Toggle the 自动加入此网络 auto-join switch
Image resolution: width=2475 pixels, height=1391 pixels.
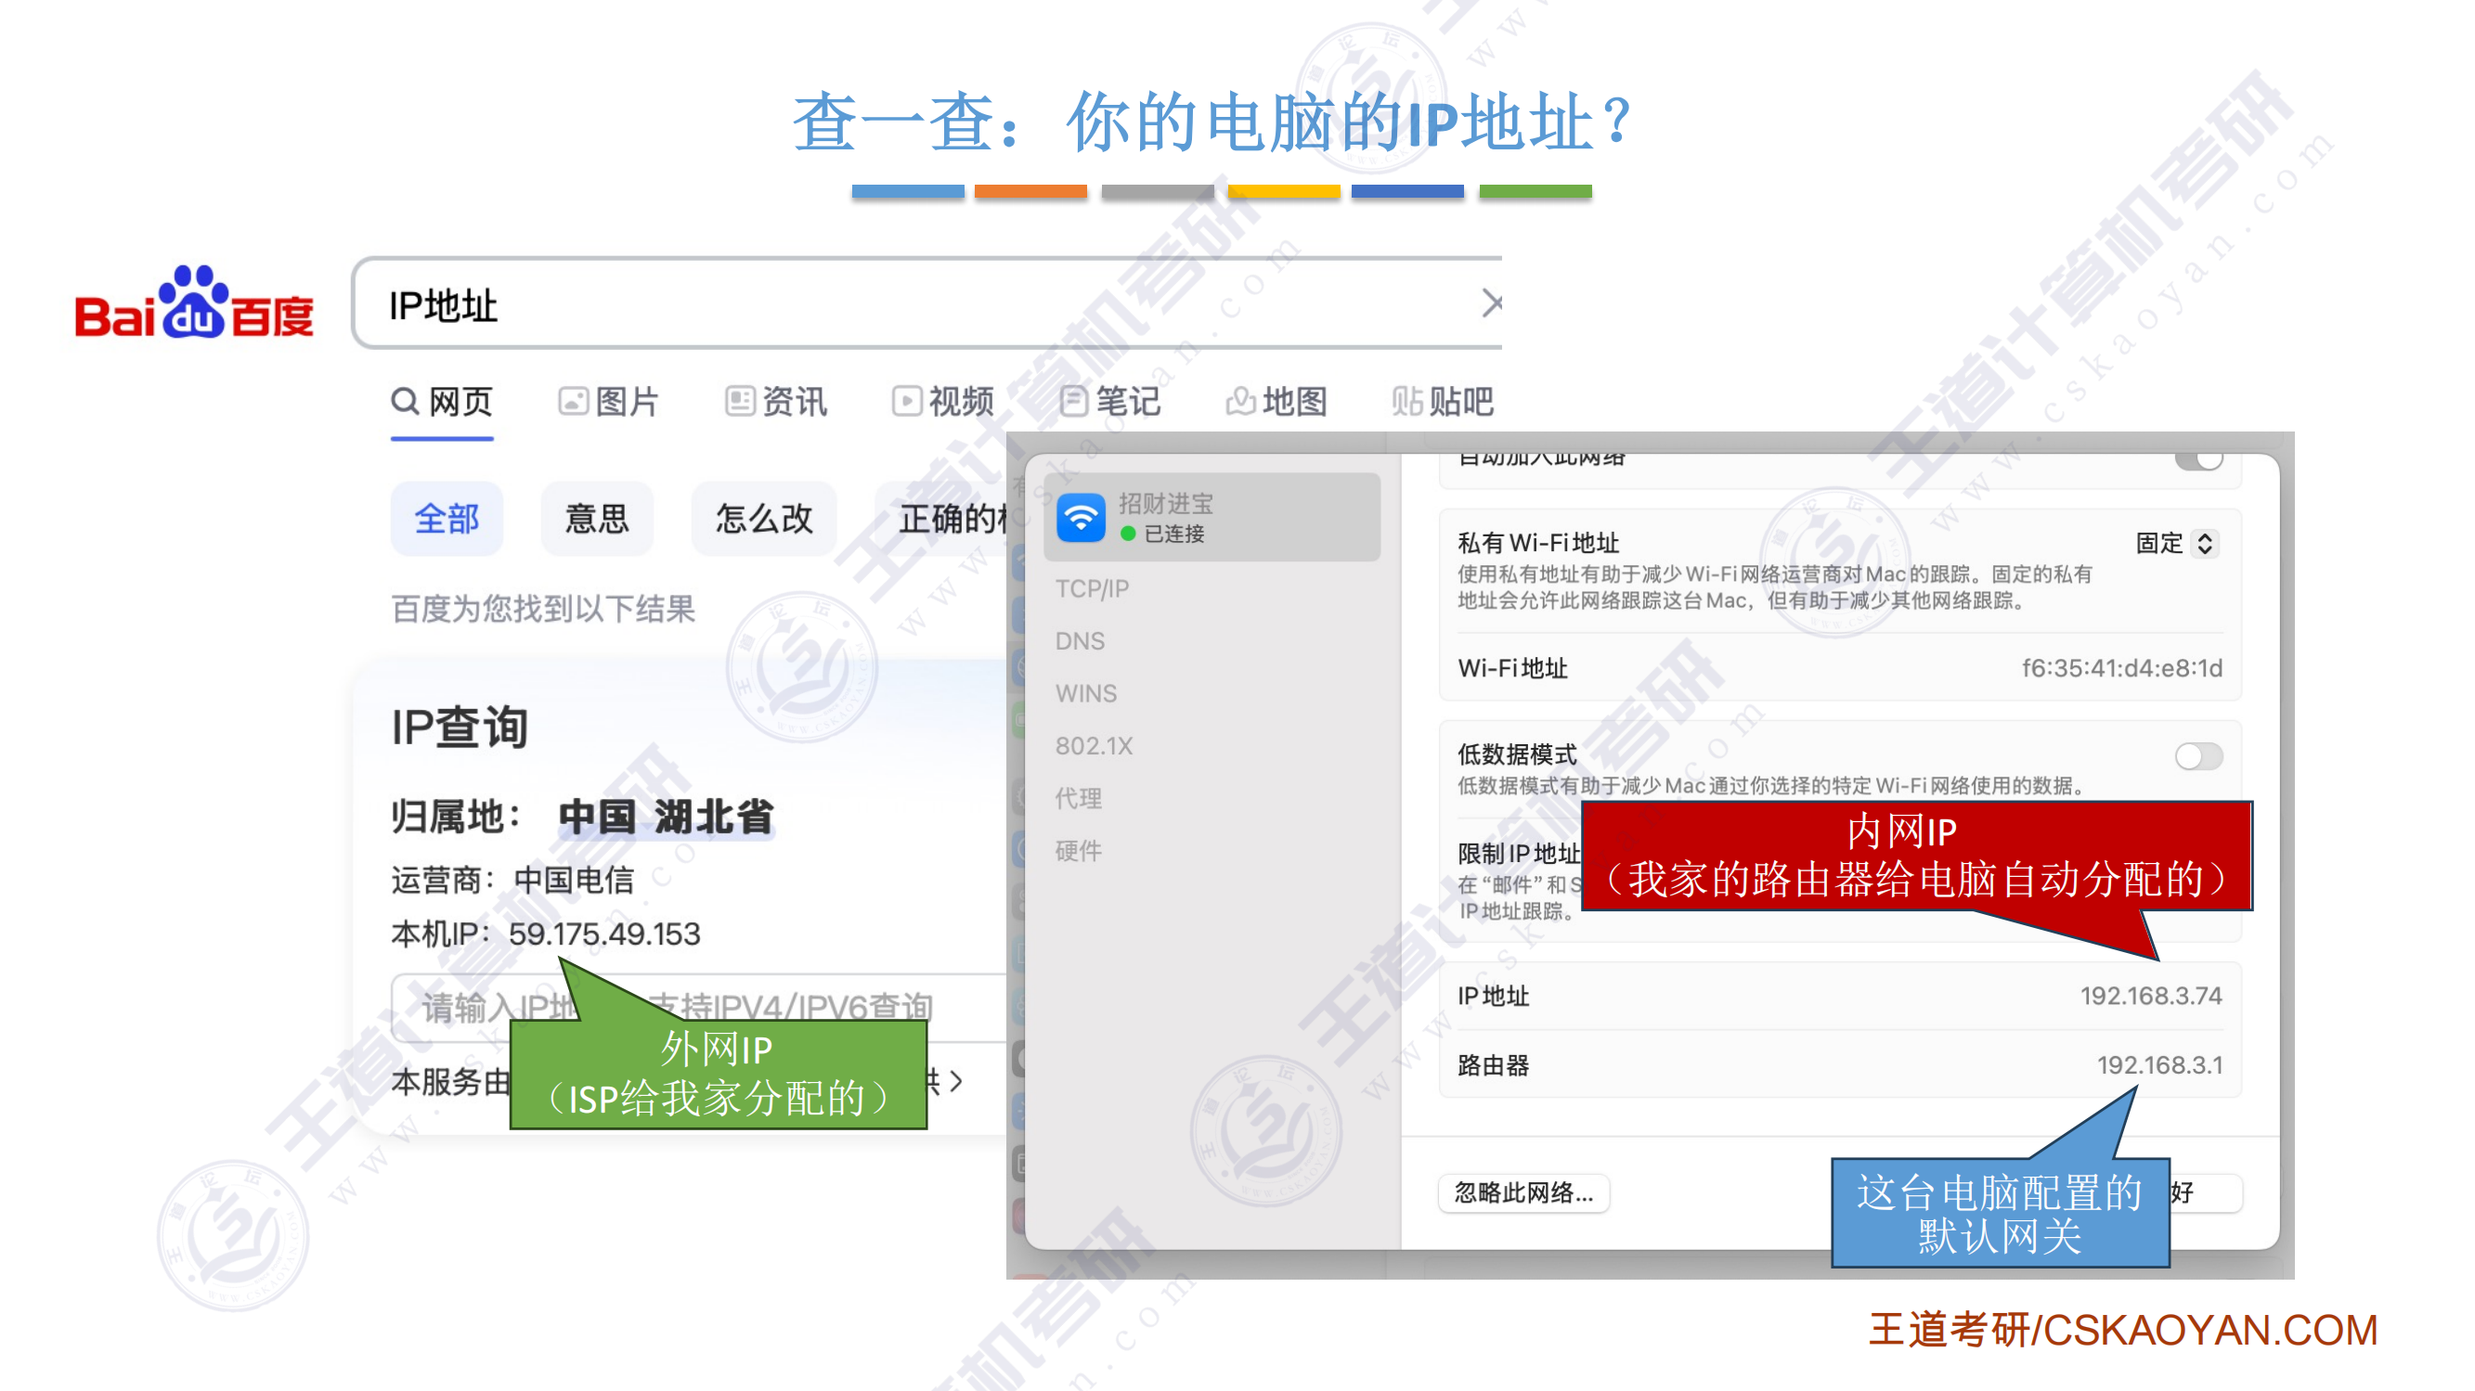click(x=2197, y=461)
